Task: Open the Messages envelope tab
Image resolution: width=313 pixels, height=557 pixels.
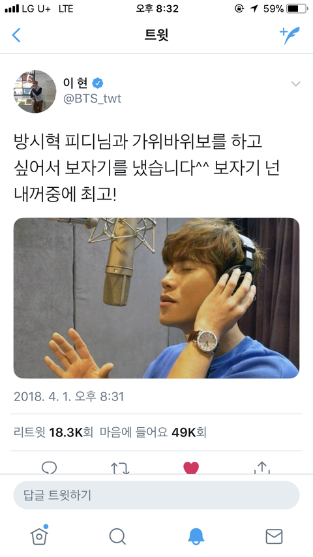Action: pos(274,536)
